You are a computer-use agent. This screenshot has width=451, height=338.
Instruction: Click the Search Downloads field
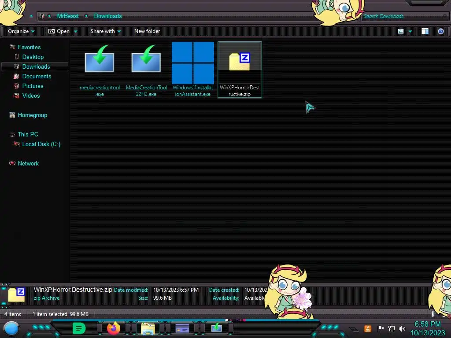[x=404, y=16]
